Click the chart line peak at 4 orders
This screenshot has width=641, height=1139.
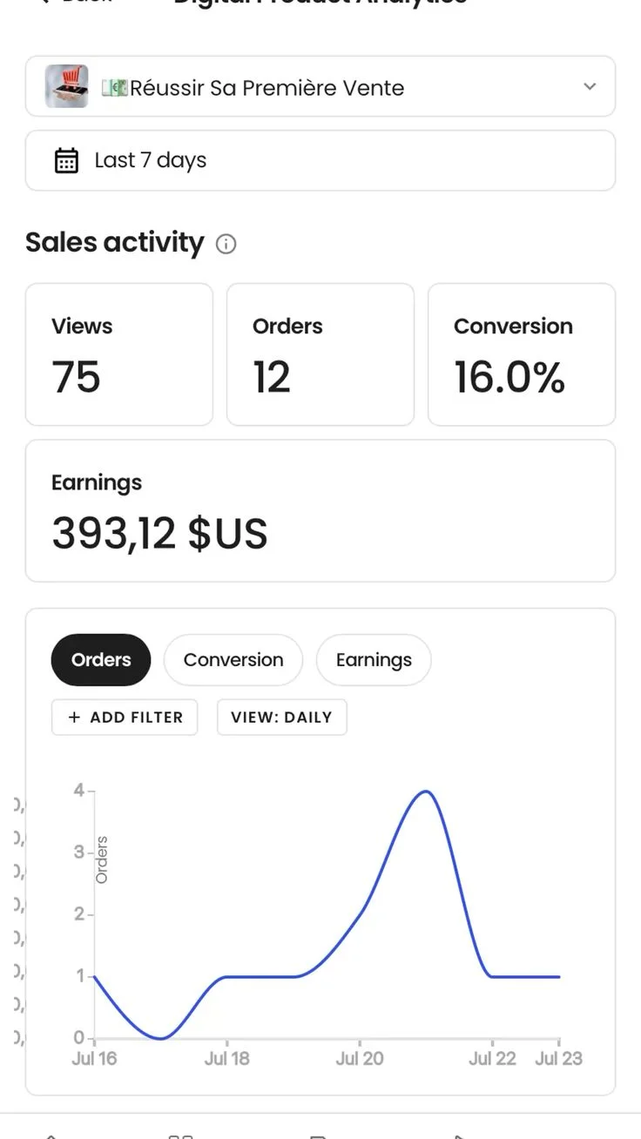click(x=426, y=792)
